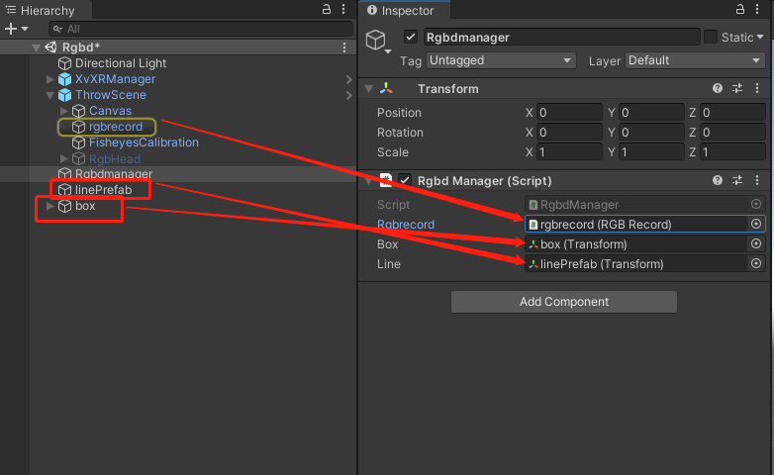Click Position Y field
This screenshot has width=774, height=475.
coord(651,113)
